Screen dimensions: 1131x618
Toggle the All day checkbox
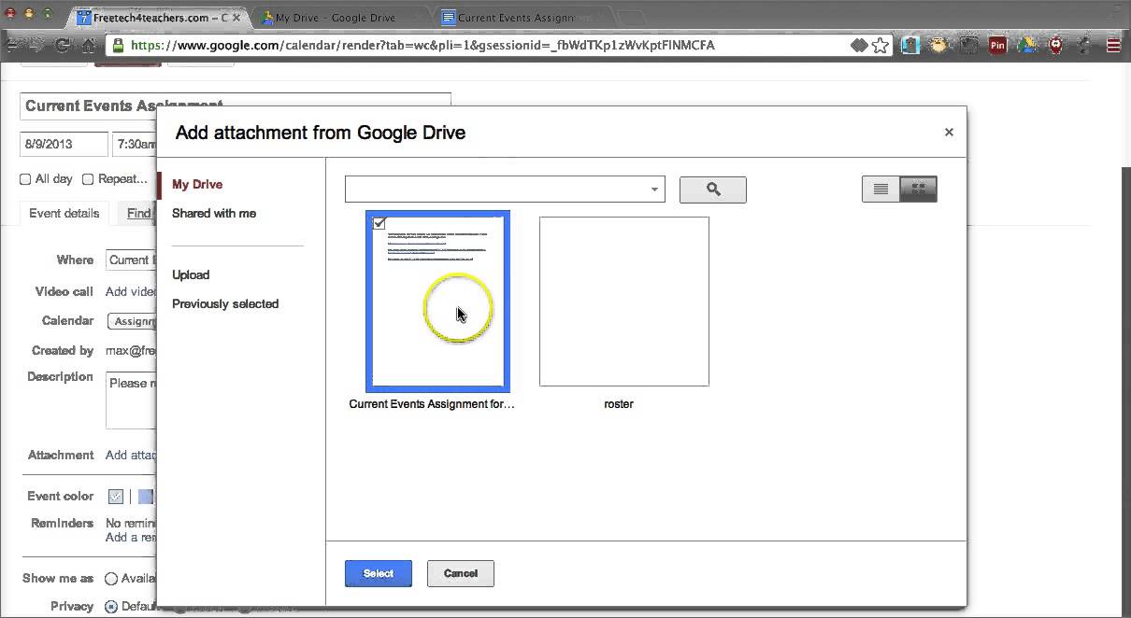(x=25, y=179)
